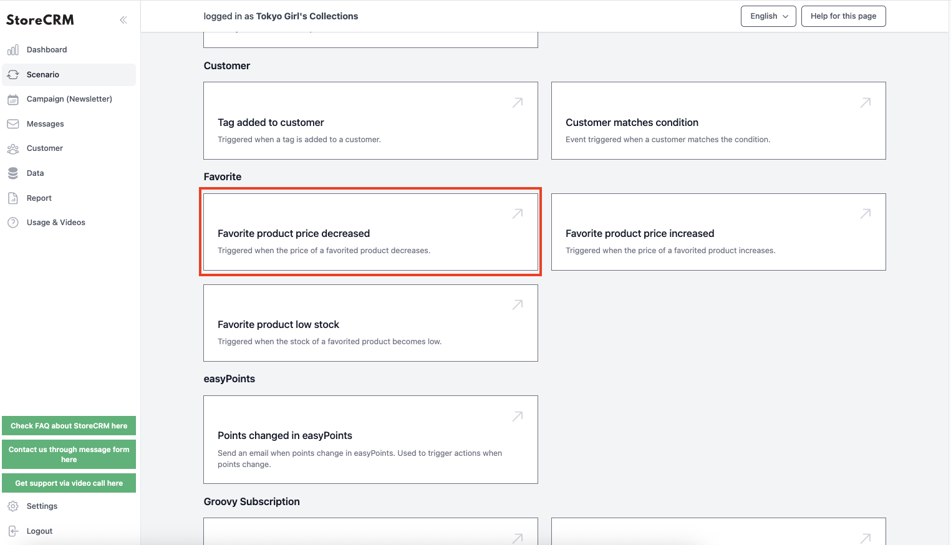Click the Usage & Videos question mark icon
The width and height of the screenshot is (951, 545).
(13, 223)
